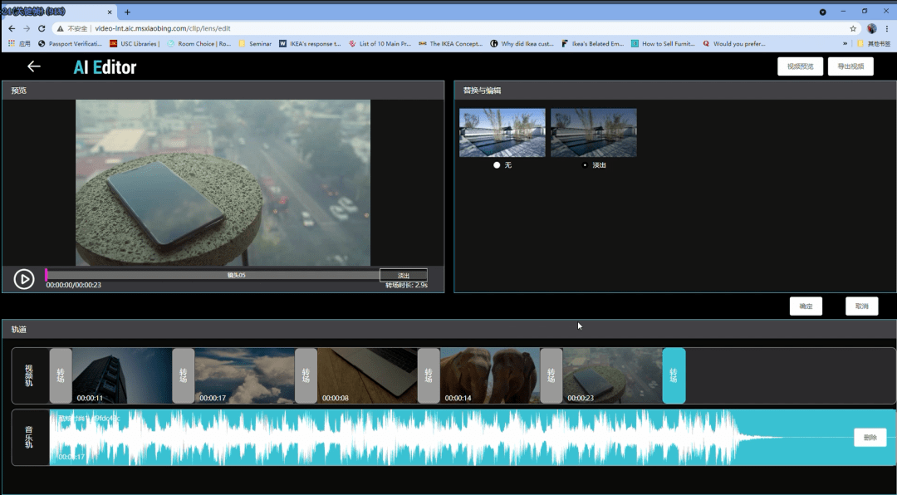Confirm with the 确定 button
Viewport: 897px width, 495px height.
point(806,306)
